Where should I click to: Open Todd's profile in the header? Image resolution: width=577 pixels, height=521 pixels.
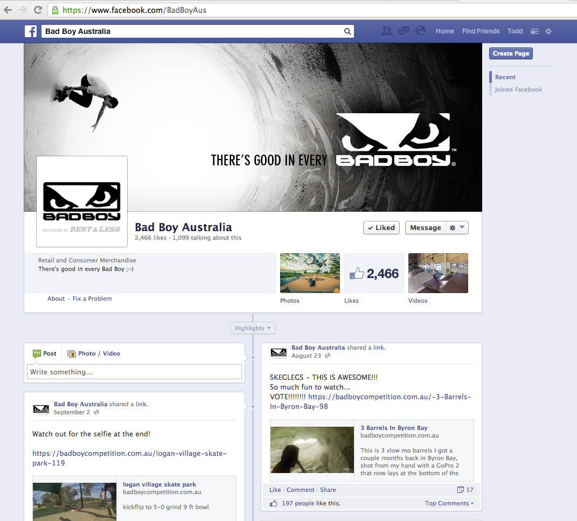[x=515, y=31]
